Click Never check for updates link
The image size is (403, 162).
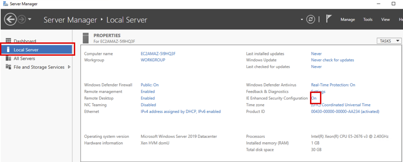tap(332, 60)
